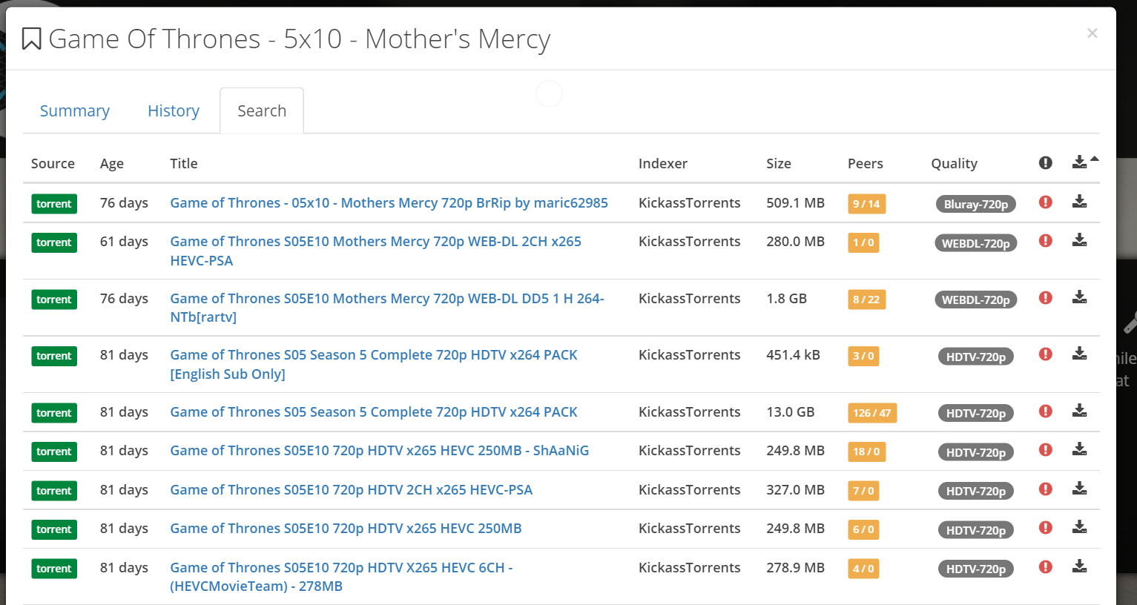Screen dimensions: 1137x605
Task: Sort results by Age column header
Action: pos(112,164)
